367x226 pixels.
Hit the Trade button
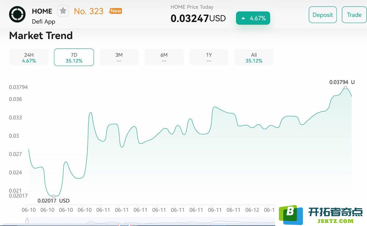[354, 15]
